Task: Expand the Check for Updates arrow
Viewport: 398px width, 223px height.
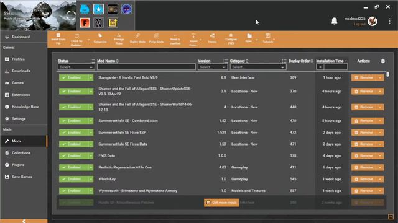Action: coord(88,40)
